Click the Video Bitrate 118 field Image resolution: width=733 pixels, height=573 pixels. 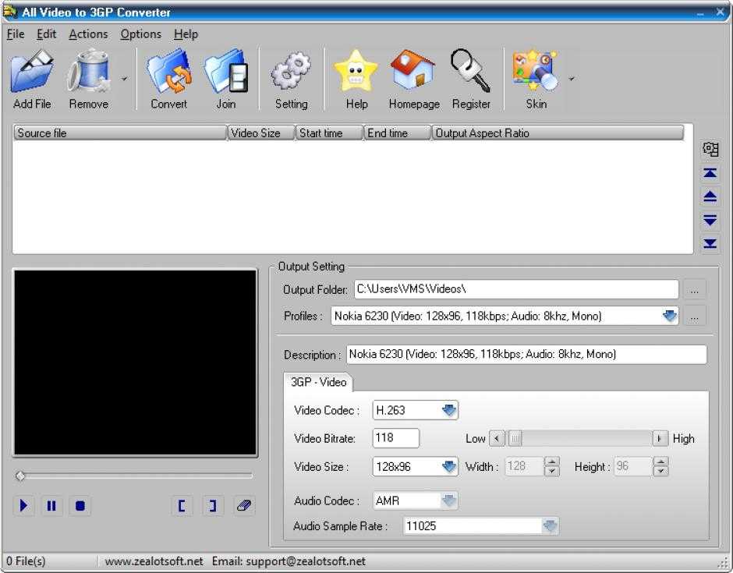pyautogui.click(x=396, y=438)
